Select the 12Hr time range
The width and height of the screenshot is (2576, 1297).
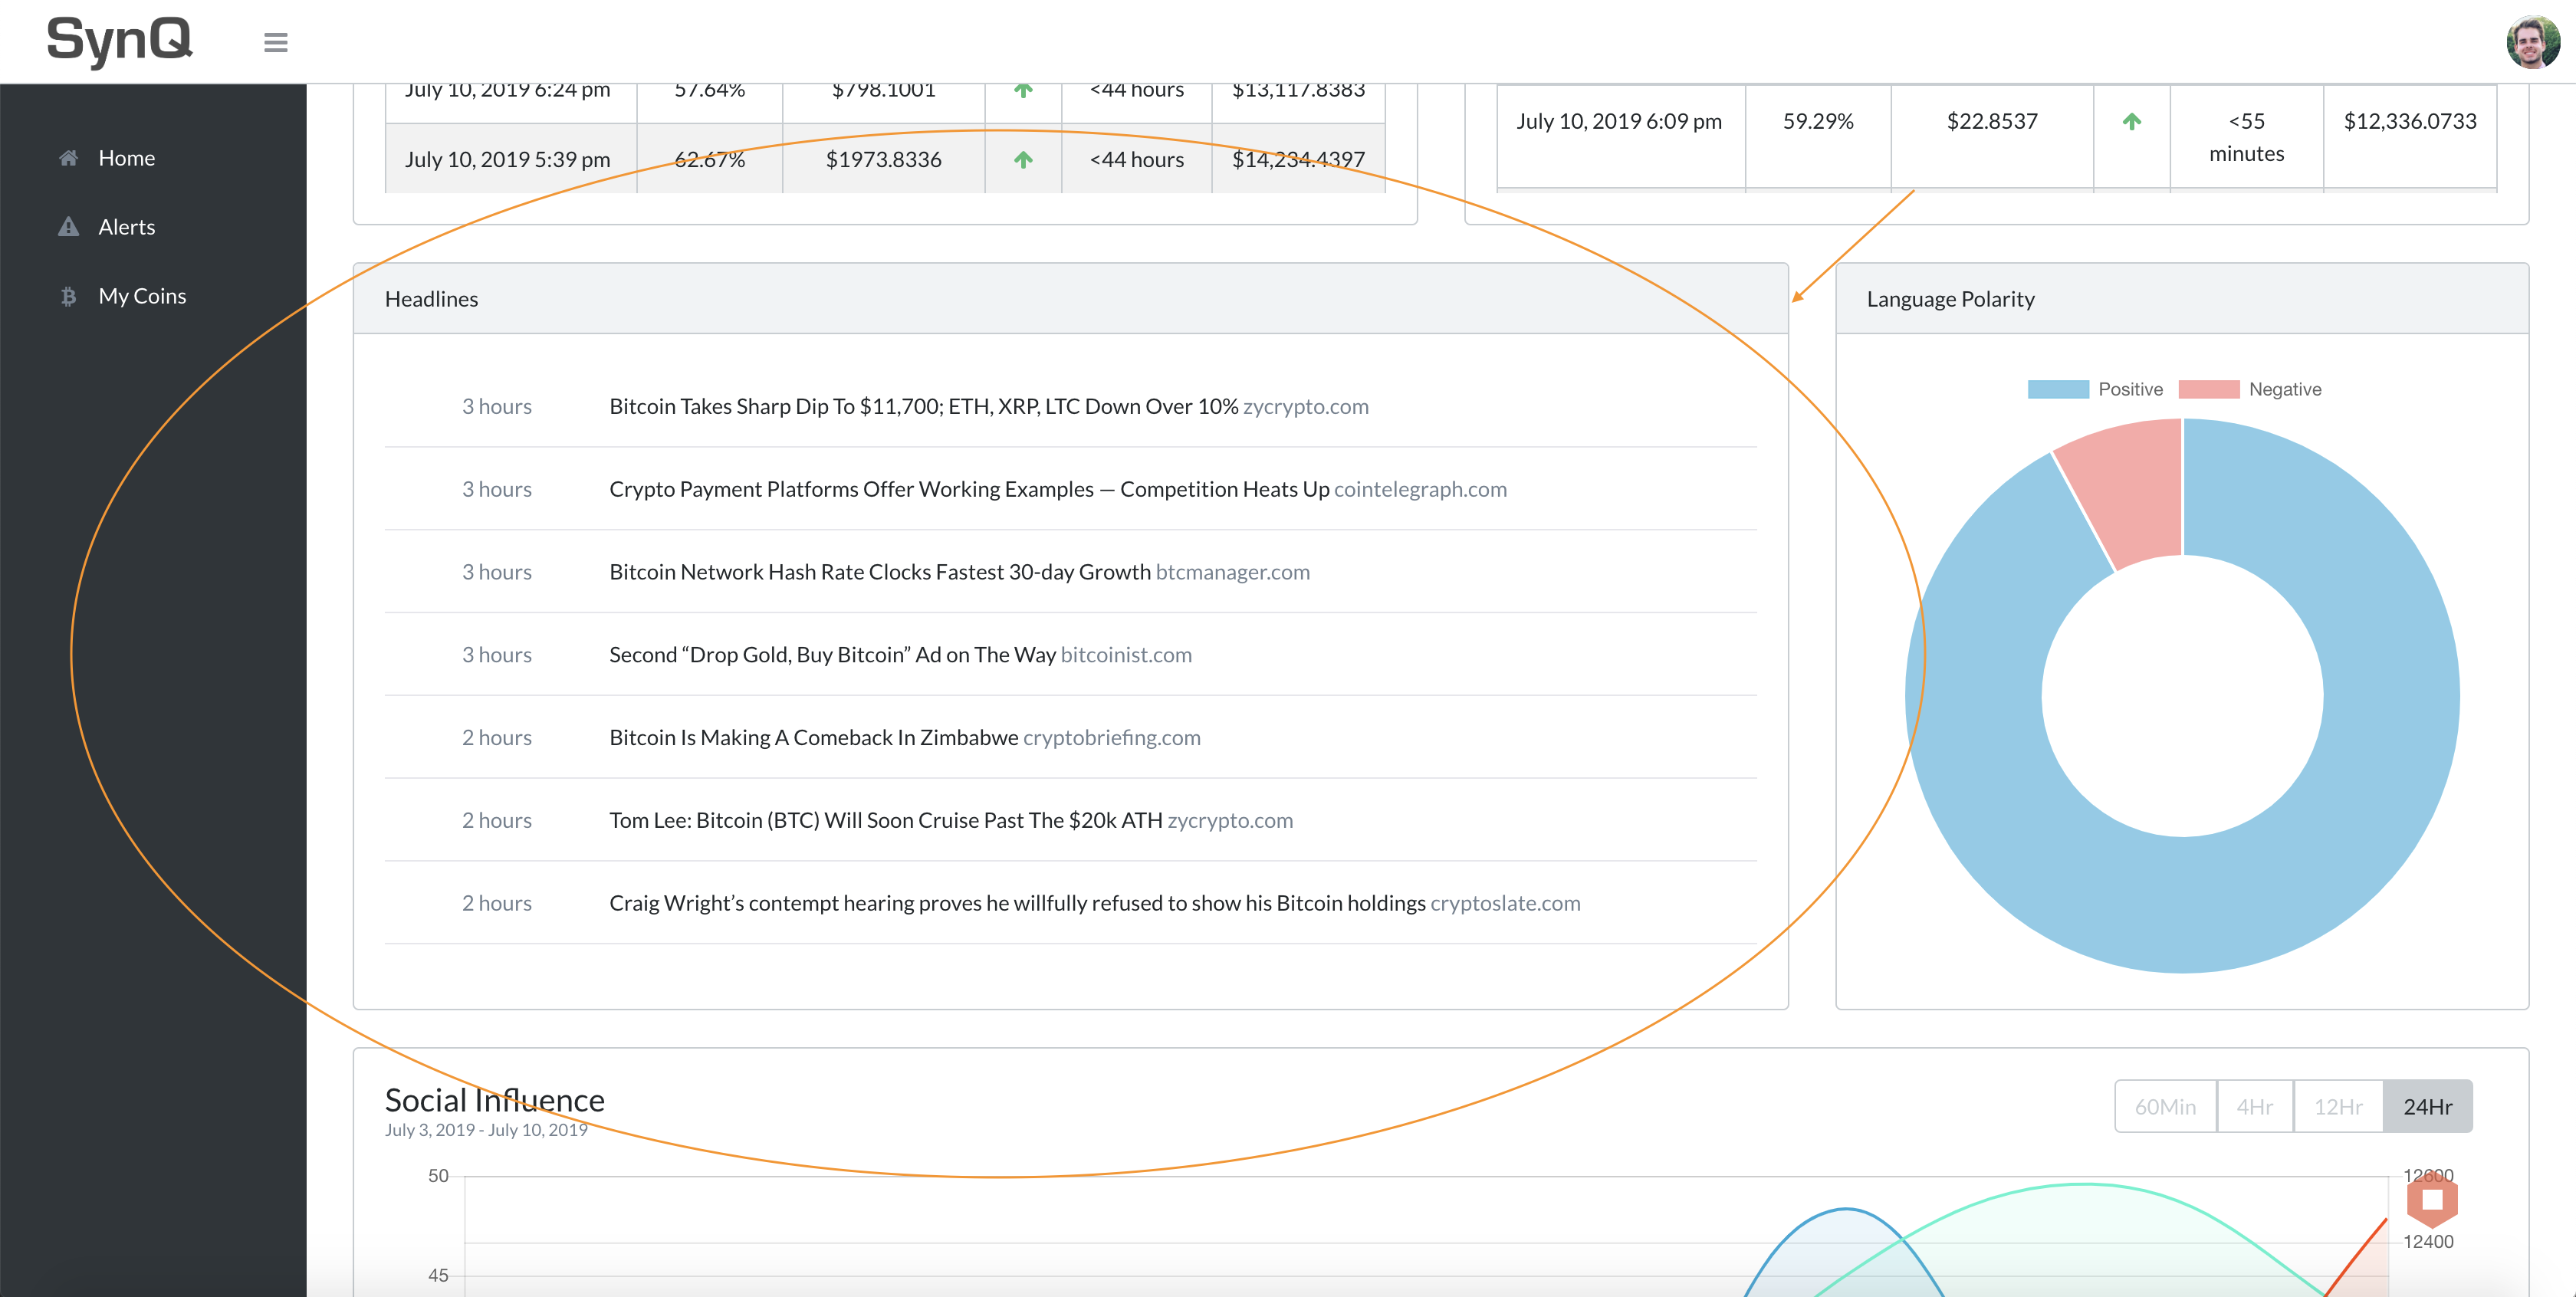click(x=2338, y=1106)
